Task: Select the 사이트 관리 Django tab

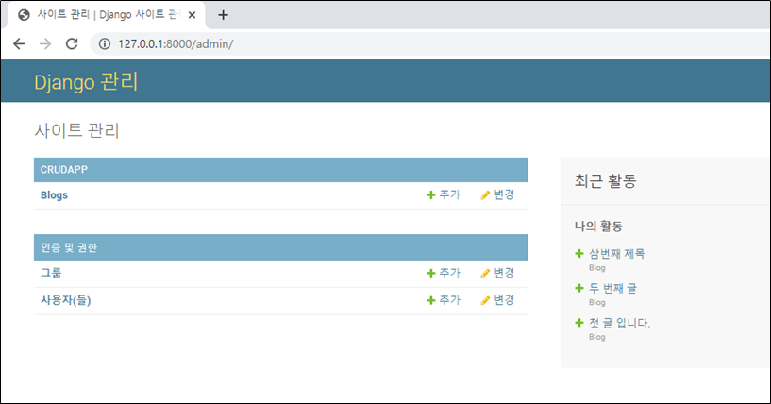Action: click(107, 15)
